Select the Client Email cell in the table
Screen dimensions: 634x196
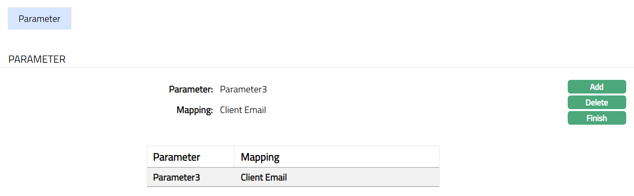[x=264, y=177]
